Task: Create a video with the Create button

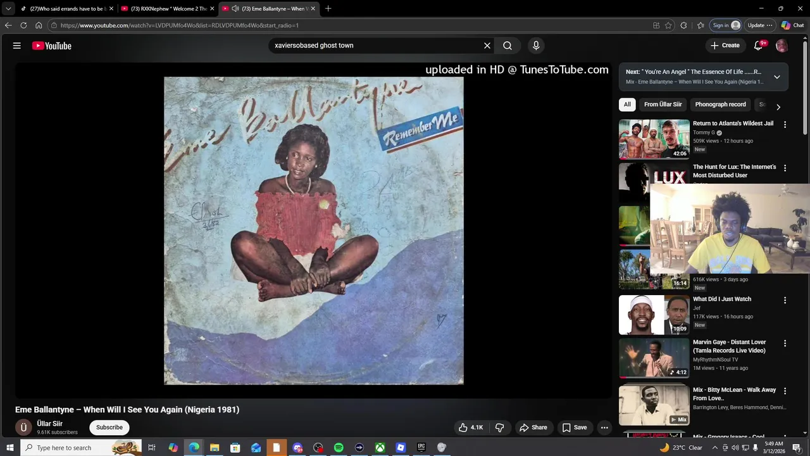Action: pos(725,46)
